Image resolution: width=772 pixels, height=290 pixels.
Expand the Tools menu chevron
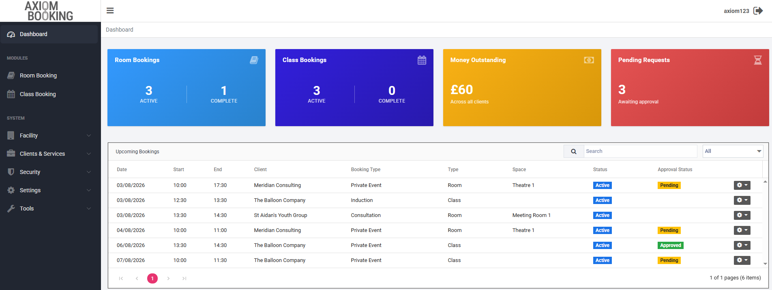[x=89, y=208]
